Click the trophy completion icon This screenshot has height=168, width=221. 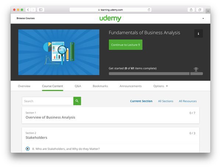tap(196, 69)
